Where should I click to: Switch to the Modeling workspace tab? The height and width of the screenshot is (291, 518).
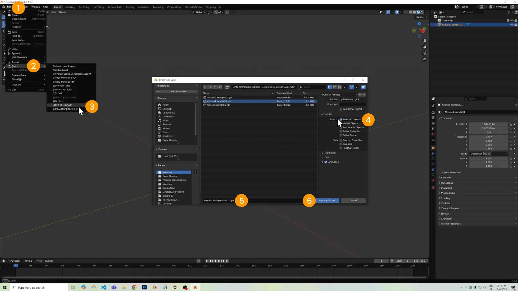[70, 7]
